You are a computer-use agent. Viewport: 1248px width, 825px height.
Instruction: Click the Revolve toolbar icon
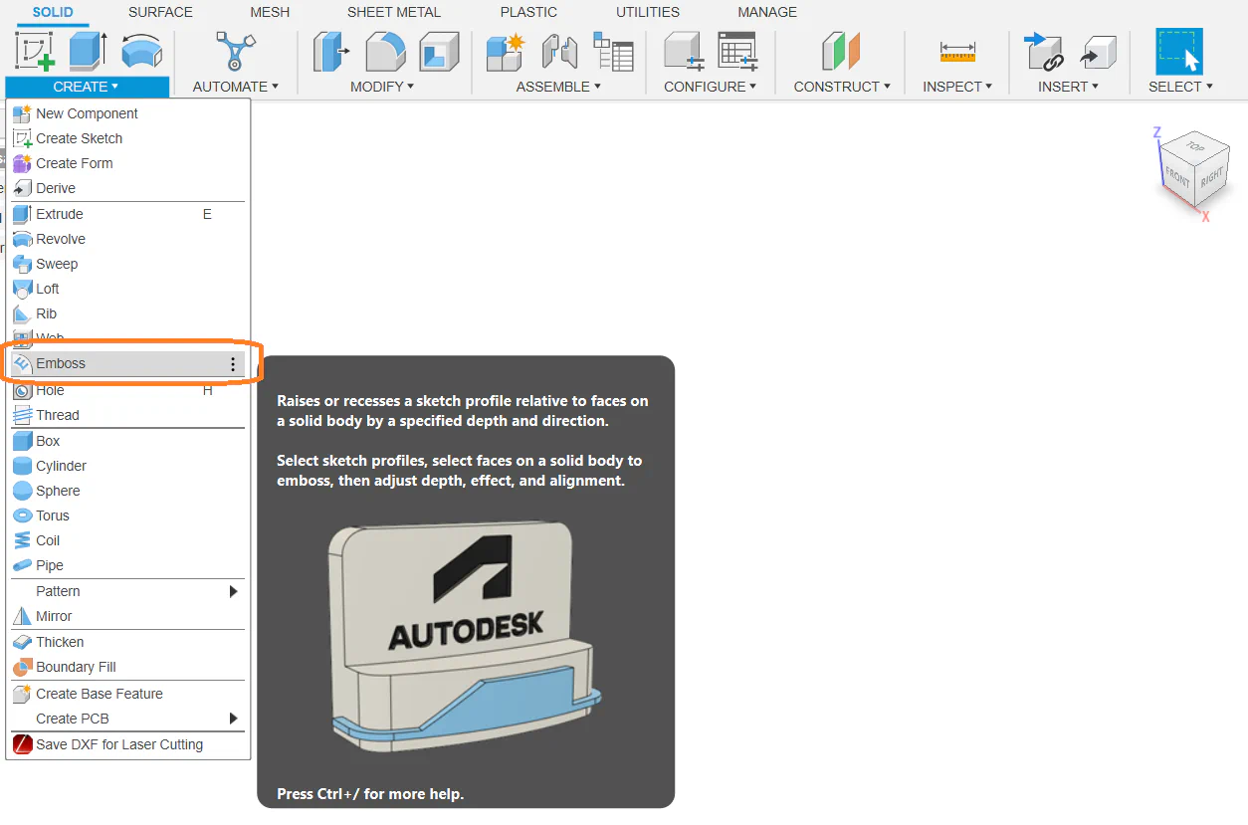pyautogui.click(x=141, y=51)
